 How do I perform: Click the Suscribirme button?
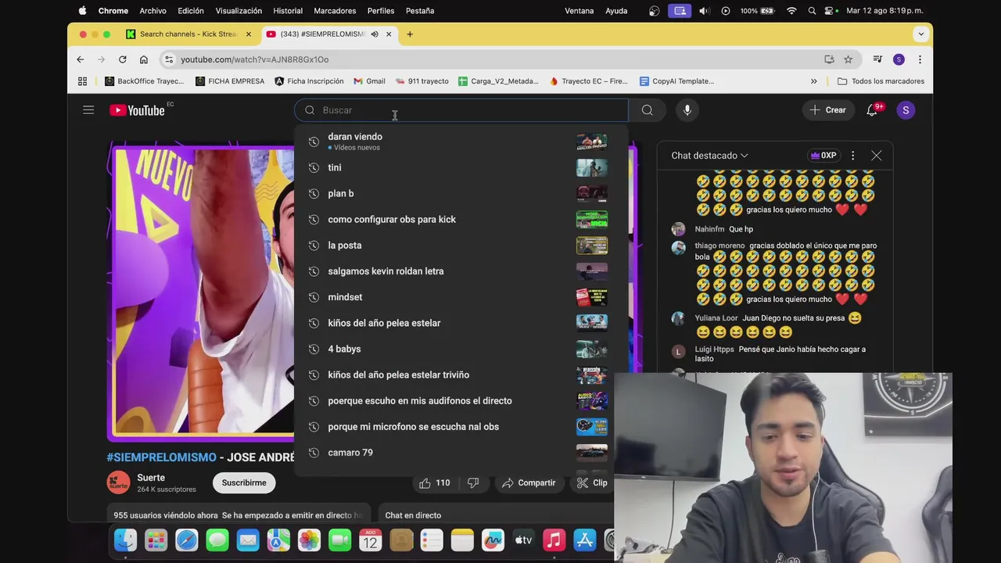244,482
